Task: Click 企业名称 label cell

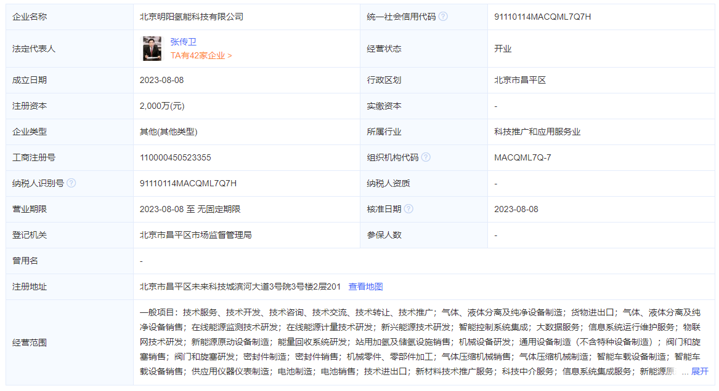Action: [x=70, y=17]
